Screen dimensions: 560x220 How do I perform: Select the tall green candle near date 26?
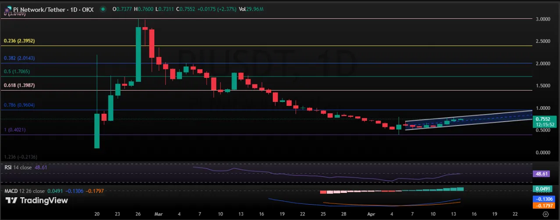click(138, 54)
